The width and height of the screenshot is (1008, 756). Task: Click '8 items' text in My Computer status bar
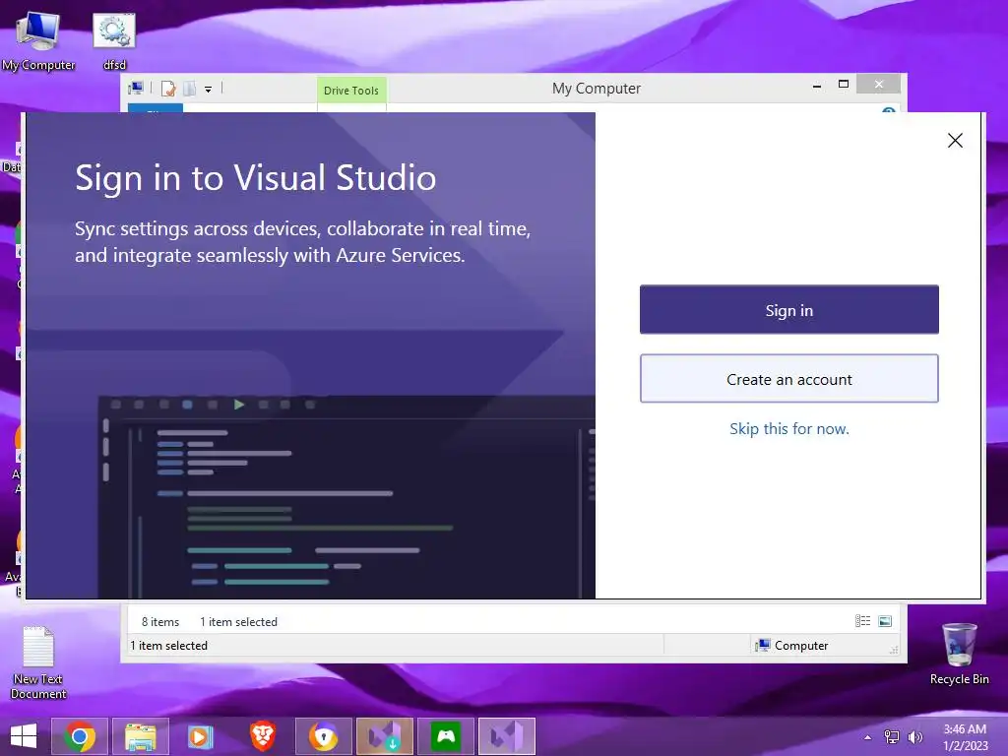pyautogui.click(x=160, y=622)
